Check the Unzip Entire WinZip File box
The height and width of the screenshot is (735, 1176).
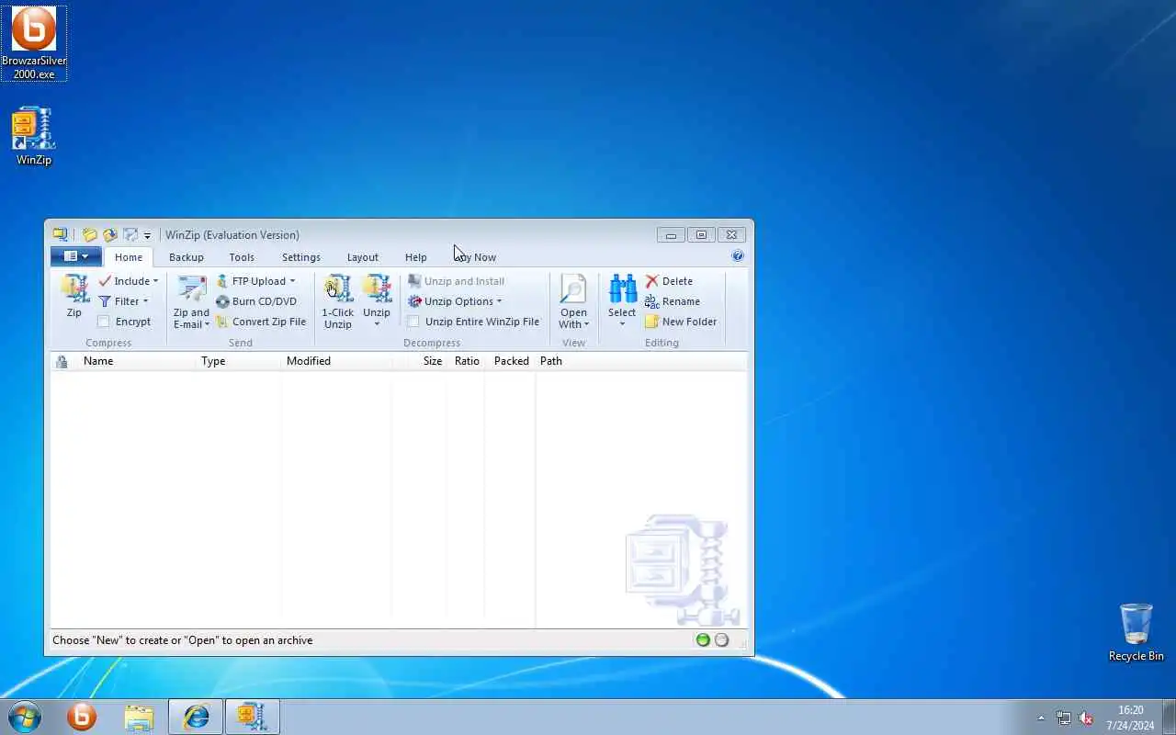tap(413, 322)
